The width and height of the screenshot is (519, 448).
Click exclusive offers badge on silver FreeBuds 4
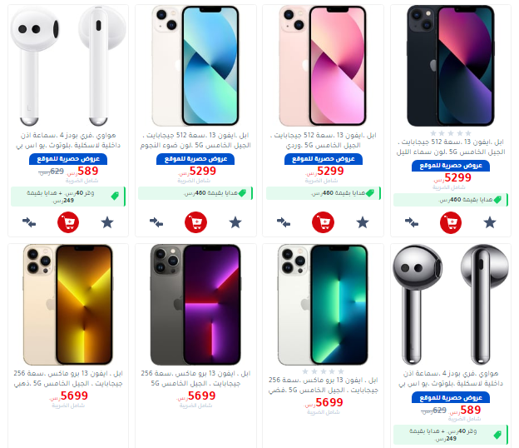[x=451, y=398]
